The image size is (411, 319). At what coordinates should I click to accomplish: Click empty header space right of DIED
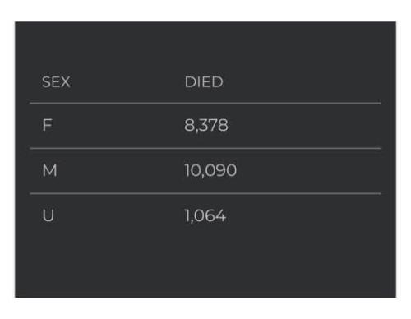pos(302,81)
